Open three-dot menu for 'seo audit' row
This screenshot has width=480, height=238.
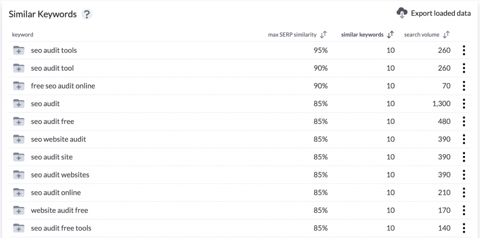464,104
